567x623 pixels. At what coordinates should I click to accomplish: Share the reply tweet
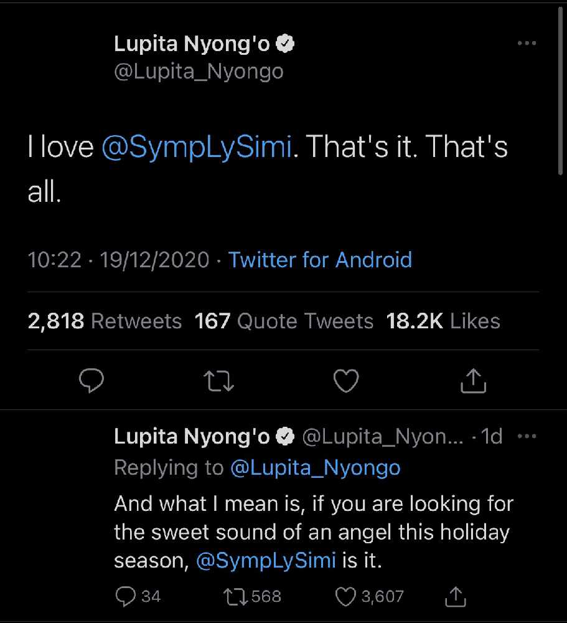456,596
